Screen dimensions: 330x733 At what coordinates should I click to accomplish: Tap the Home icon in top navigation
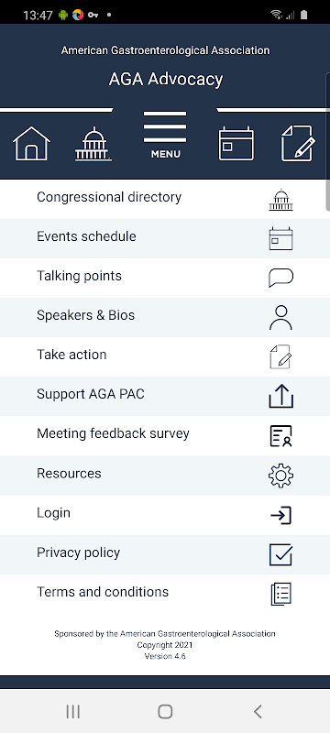click(x=31, y=144)
